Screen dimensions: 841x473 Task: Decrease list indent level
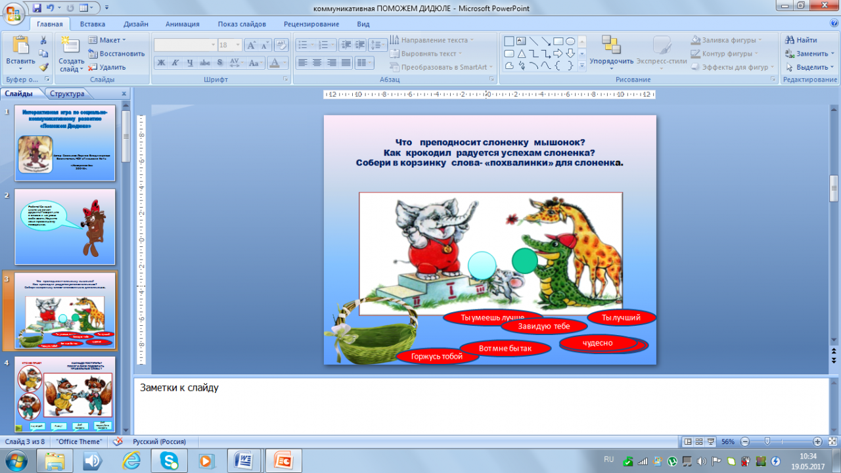click(x=346, y=45)
